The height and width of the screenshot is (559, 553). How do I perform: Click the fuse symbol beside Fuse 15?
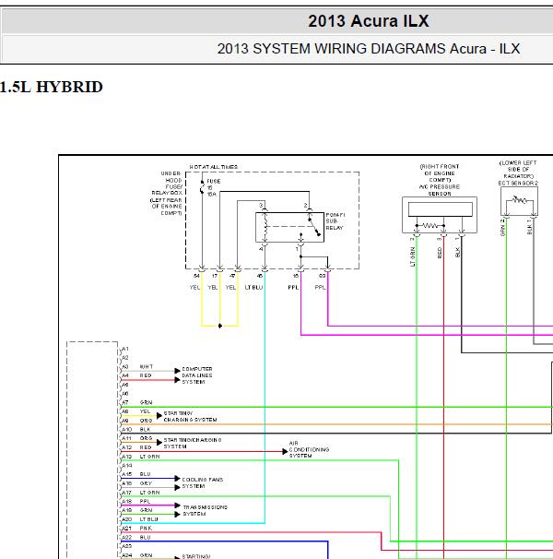(x=202, y=188)
